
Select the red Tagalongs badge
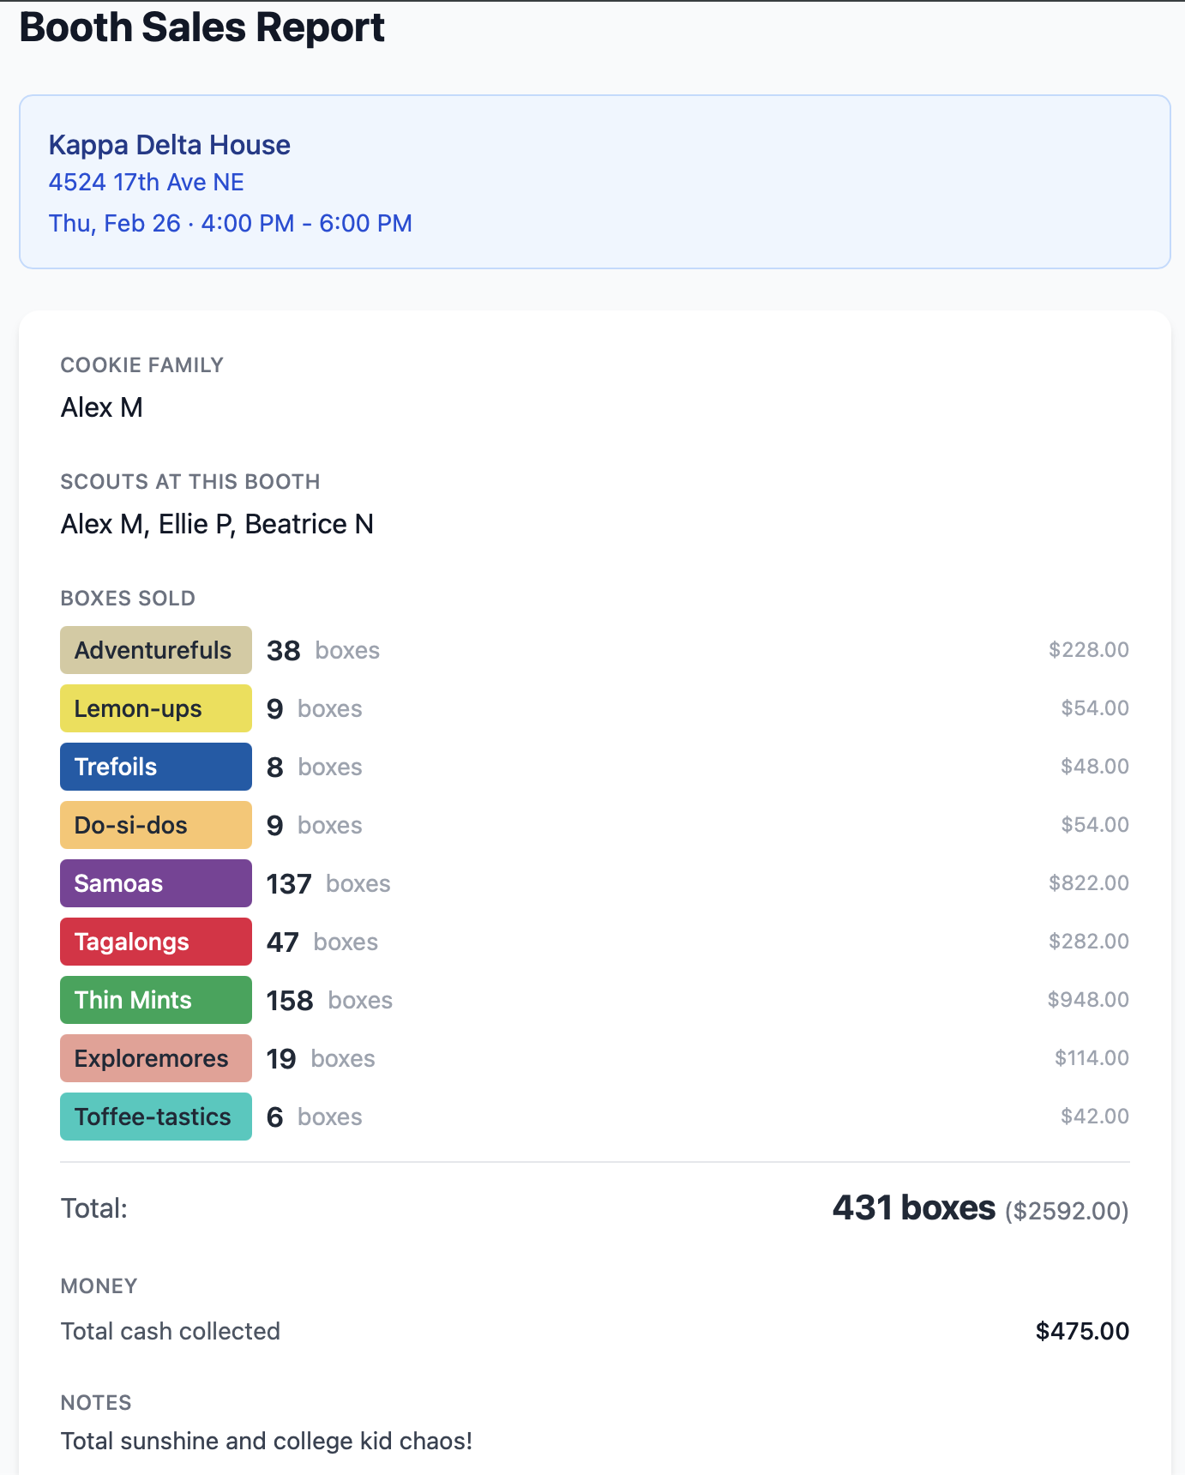(155, 942)
